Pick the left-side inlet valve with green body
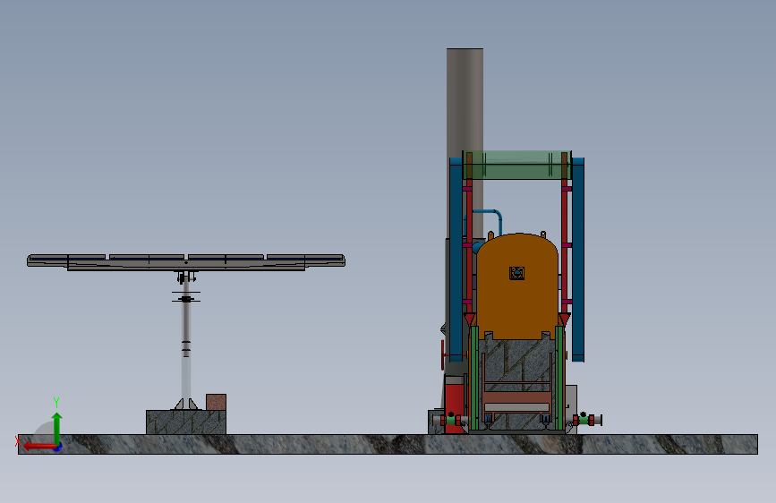This screenshot has width=776, height=503. pos(450,420)
